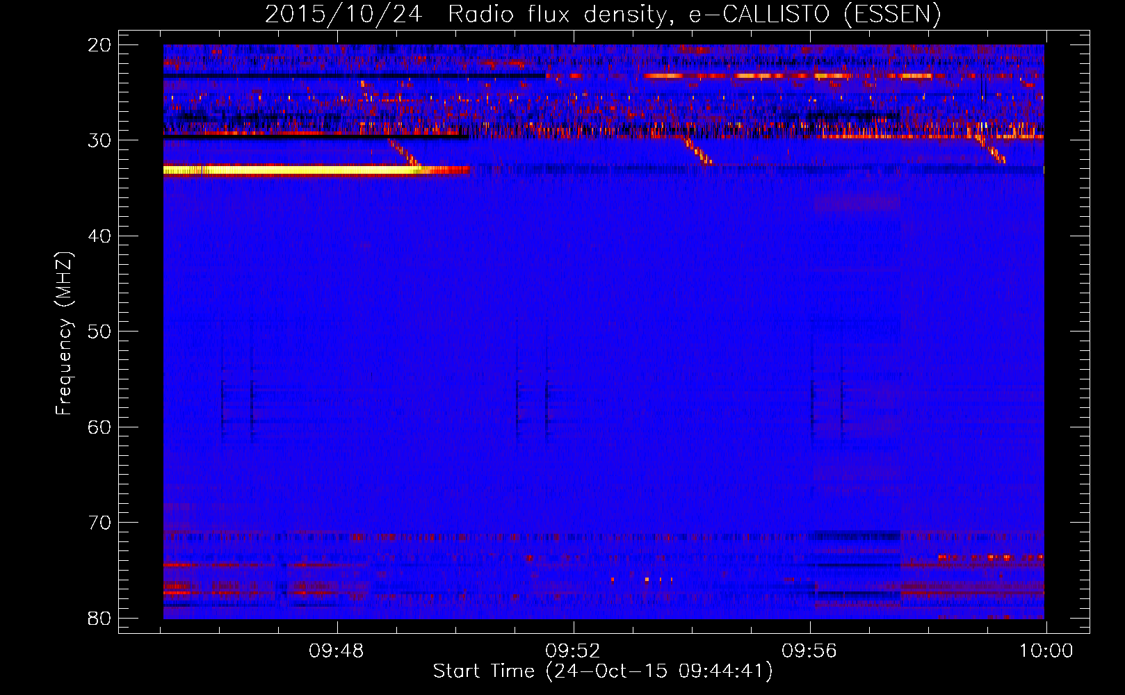Click the "40" frequency tick label
Image resolution: width=1125 pixels, height=695 pixels.
99,236
